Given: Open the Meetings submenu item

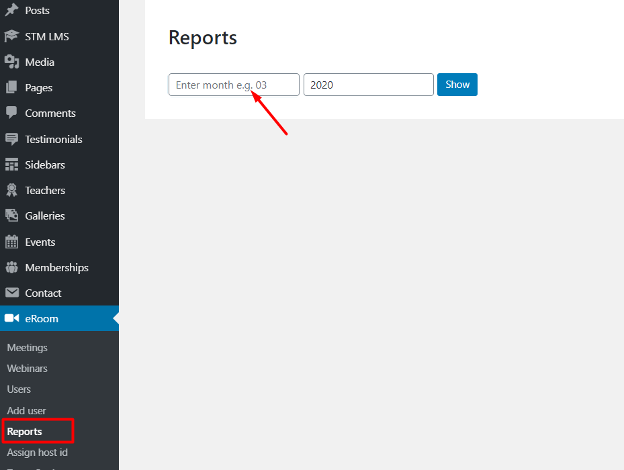Looking at the screenshot, I should [x=28, y=348].
